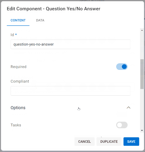Click the Required label text
The width and height of the screenshot is (145, 152).
(x=19, y=67)
